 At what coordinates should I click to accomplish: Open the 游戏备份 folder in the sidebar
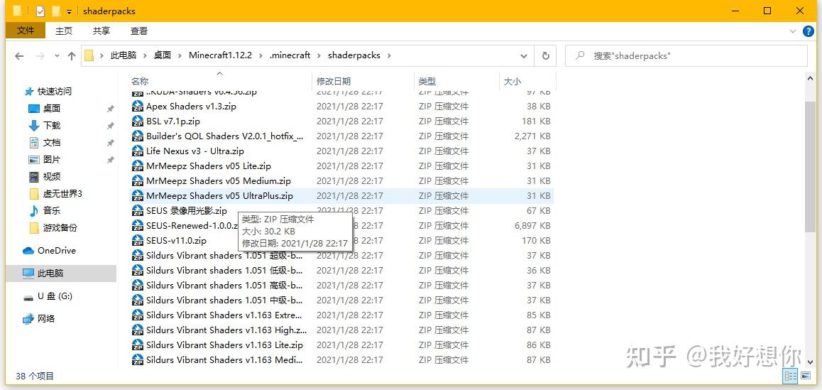pos(60,228)
